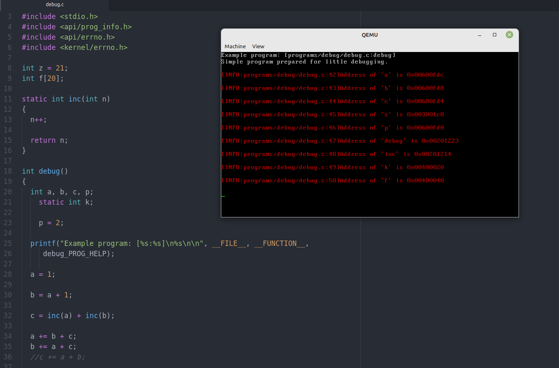Click '#include <kernel/errno.h>' line
Viewport: 559px width, 368px height.
pos(75,47)
